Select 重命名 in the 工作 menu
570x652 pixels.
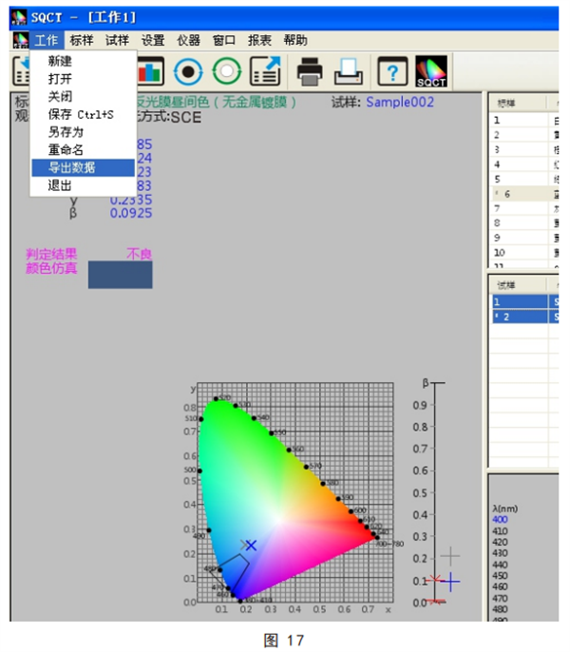[x=66, y=150]
